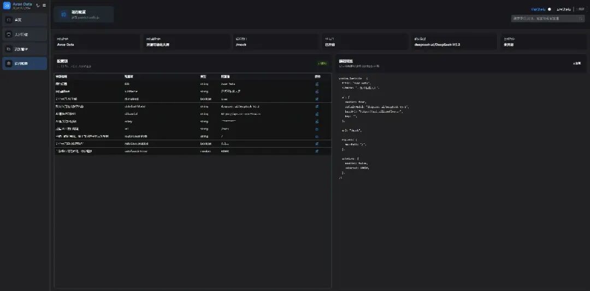Open the second sidebar item with monitor icon

[x=25, y=34]
